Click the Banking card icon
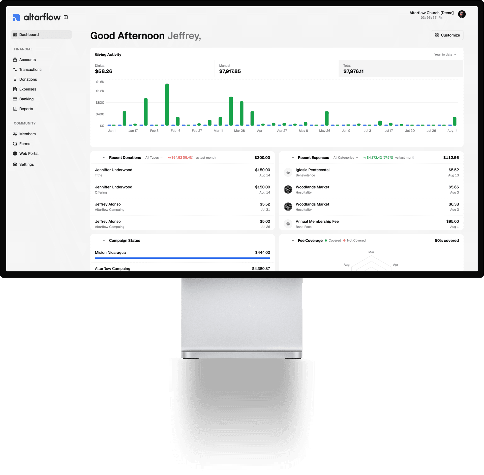The height and width of the screenshot is (475, 484). 15,99
